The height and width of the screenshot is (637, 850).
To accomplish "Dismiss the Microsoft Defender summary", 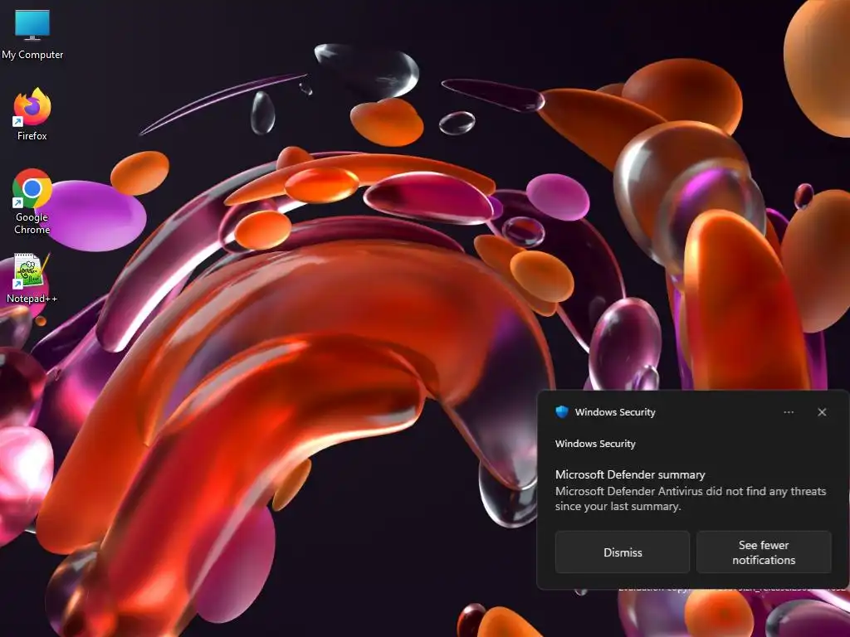I will point(623,552).
